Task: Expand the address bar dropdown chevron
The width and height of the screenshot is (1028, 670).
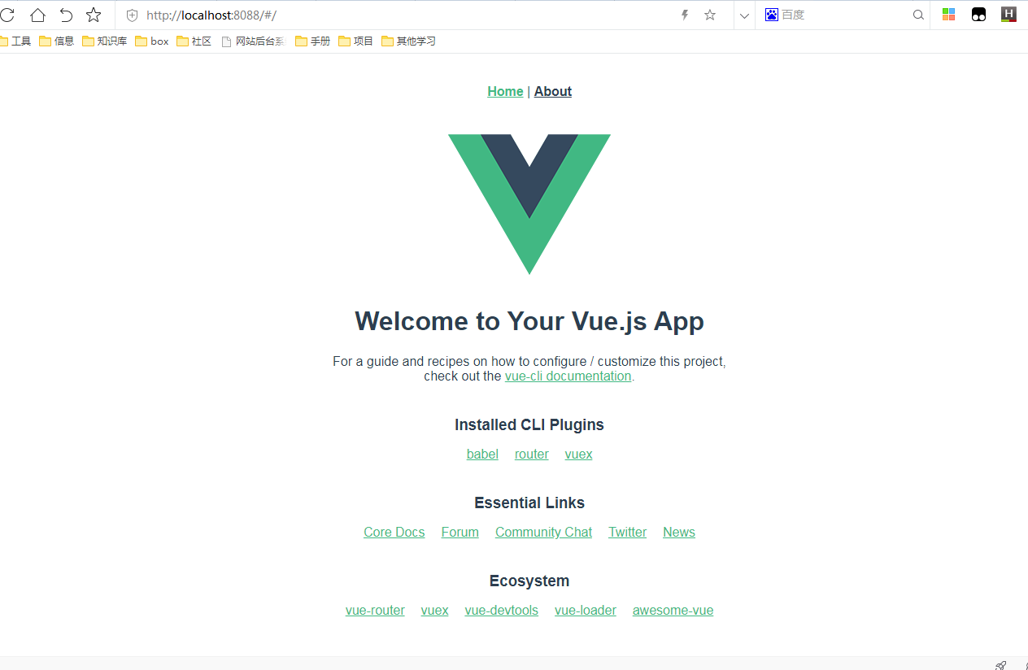Action: pos(744,15)
